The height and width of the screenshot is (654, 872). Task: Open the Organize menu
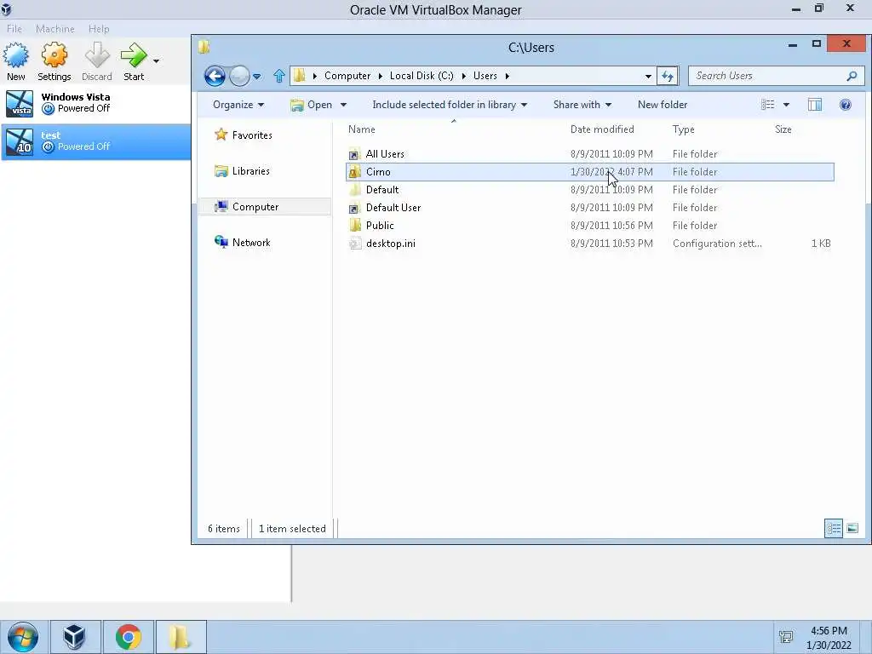click(x=238, y=105)
